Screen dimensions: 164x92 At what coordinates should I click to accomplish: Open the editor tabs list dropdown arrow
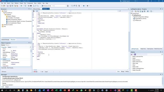tap(129, 9)
